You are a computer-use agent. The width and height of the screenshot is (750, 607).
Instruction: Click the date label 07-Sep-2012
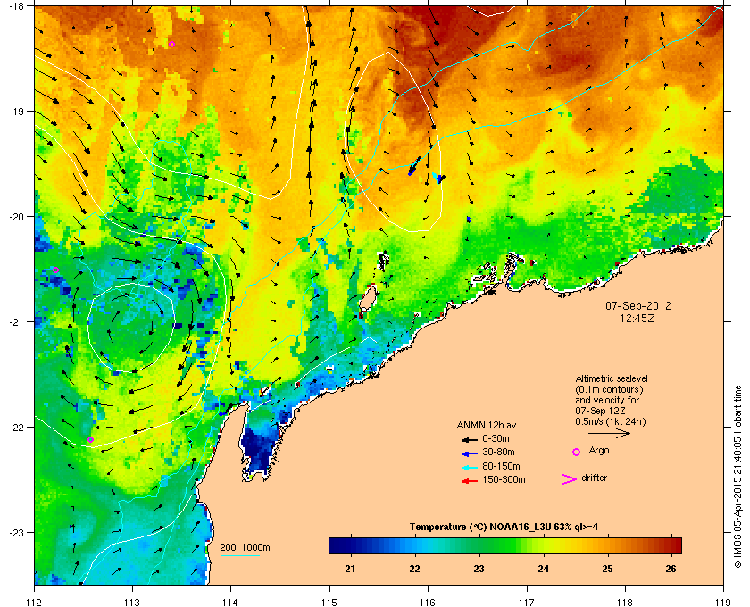point(638,306)
